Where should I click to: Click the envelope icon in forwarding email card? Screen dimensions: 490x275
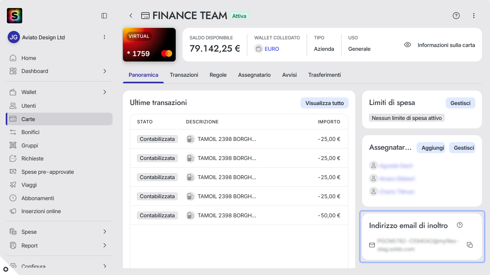(372, 245)
